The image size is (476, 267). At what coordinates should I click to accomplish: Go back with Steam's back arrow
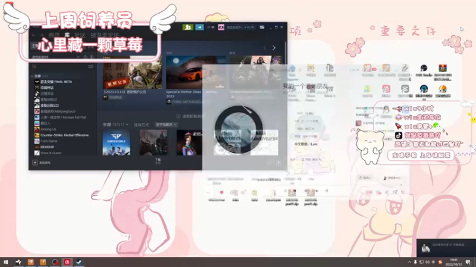pos(34,36)
